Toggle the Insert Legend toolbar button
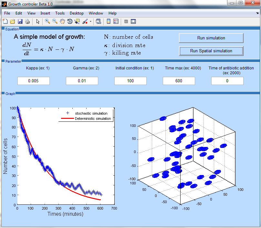This screenshot has height=228, width=261. [x=116, y=22]
